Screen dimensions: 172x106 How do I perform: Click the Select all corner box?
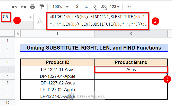click(x=7, y=33)
